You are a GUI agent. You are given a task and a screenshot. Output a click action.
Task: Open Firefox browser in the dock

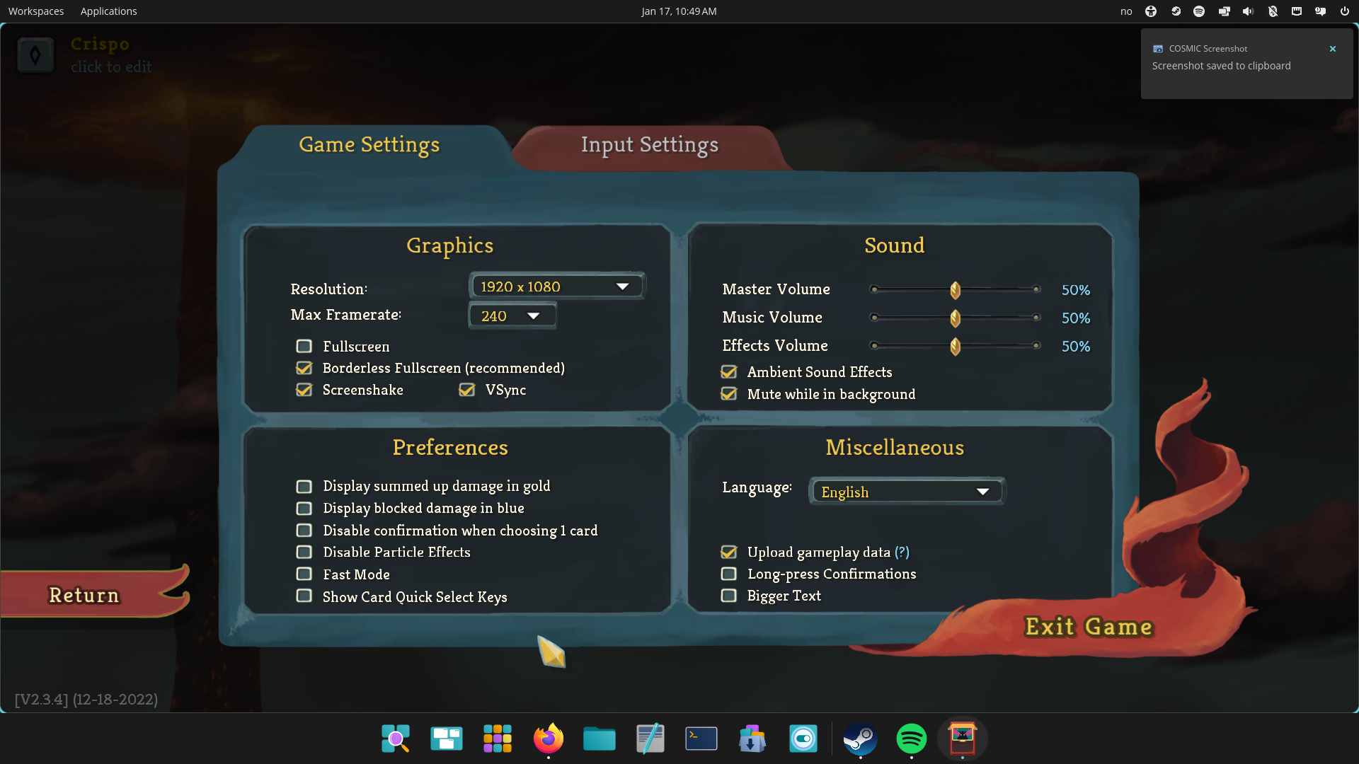point(548,739)
